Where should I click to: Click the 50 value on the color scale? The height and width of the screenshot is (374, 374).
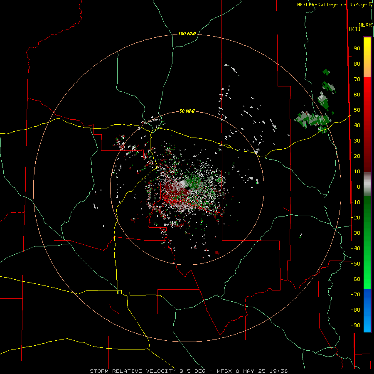click(357, 110)
